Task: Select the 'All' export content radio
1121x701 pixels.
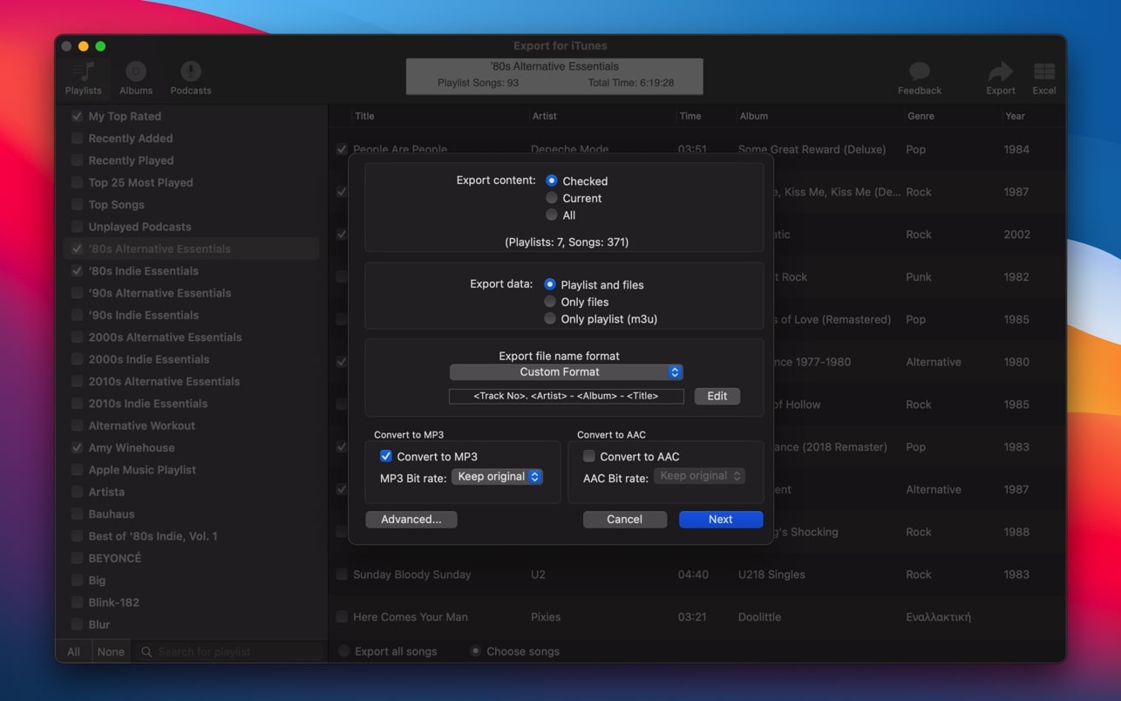Action: pyautogui.click(x=551, y=214)
